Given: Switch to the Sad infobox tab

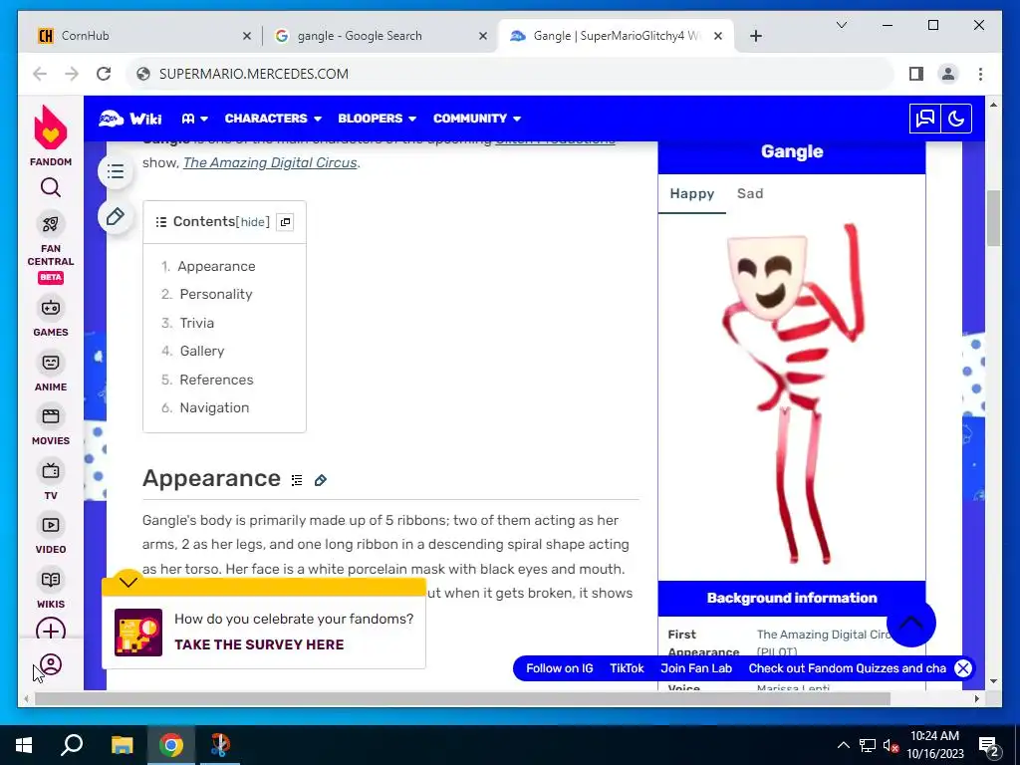Looking at the screenshot, I should tap(750, 194).
